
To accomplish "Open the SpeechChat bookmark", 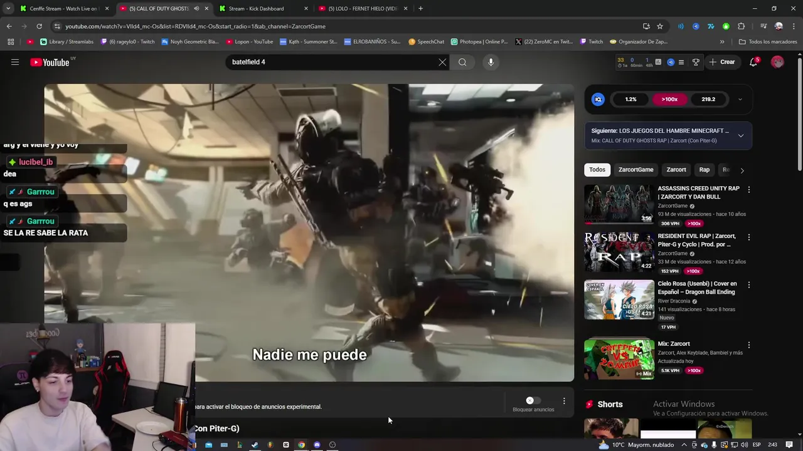I will tap(426, 42).
